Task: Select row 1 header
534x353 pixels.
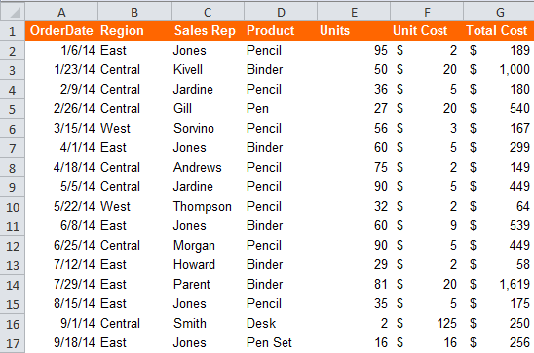Action: click(13, 31)
